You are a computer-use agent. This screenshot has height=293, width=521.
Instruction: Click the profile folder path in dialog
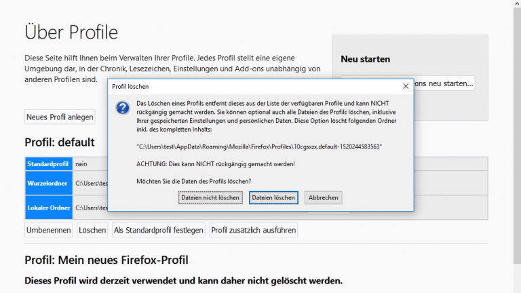(x=258, y=146)
